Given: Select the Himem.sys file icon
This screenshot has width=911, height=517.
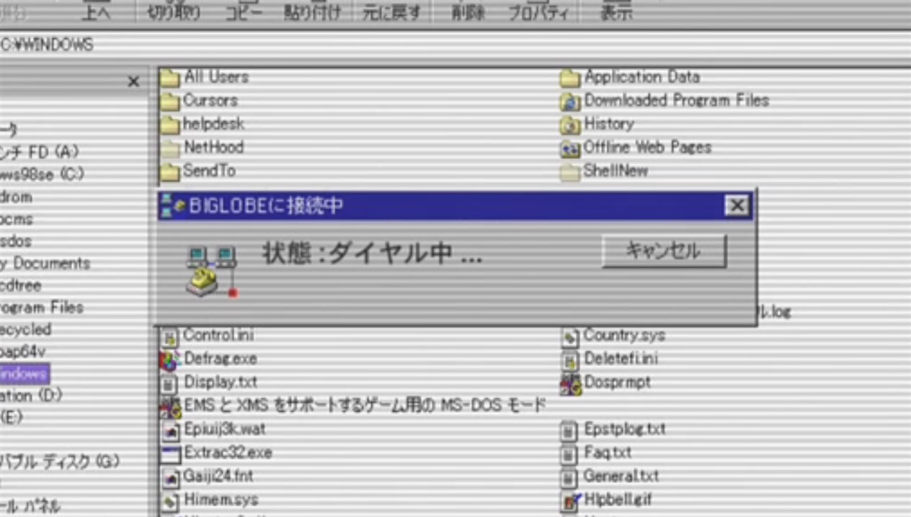Looking at the screenshot, I should 170,501.
